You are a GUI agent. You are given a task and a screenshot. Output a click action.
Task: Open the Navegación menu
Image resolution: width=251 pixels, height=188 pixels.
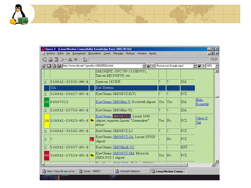(79, 53)
